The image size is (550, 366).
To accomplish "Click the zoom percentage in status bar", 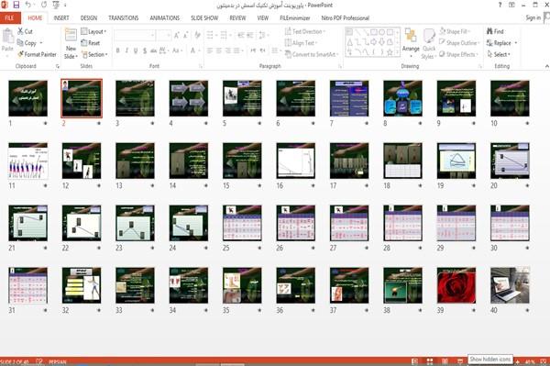I will tap(530, 361).
